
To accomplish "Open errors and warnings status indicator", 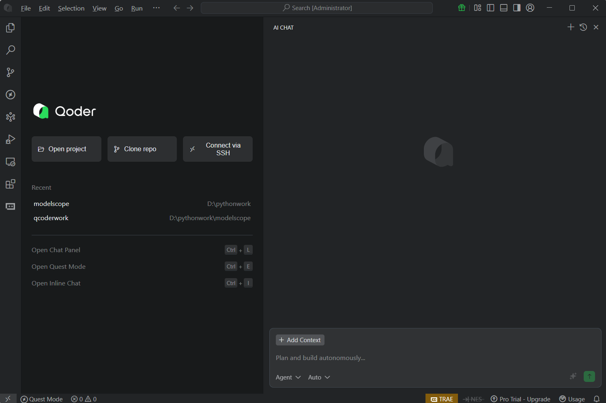I will 84,399.
